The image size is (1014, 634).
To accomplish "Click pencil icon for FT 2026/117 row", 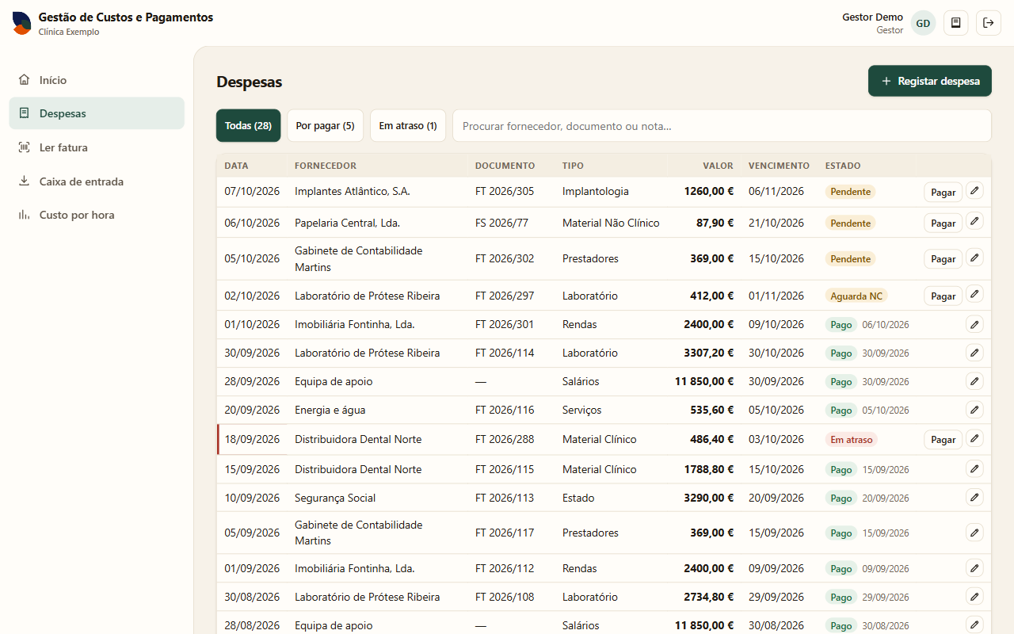I will point(974,533).
